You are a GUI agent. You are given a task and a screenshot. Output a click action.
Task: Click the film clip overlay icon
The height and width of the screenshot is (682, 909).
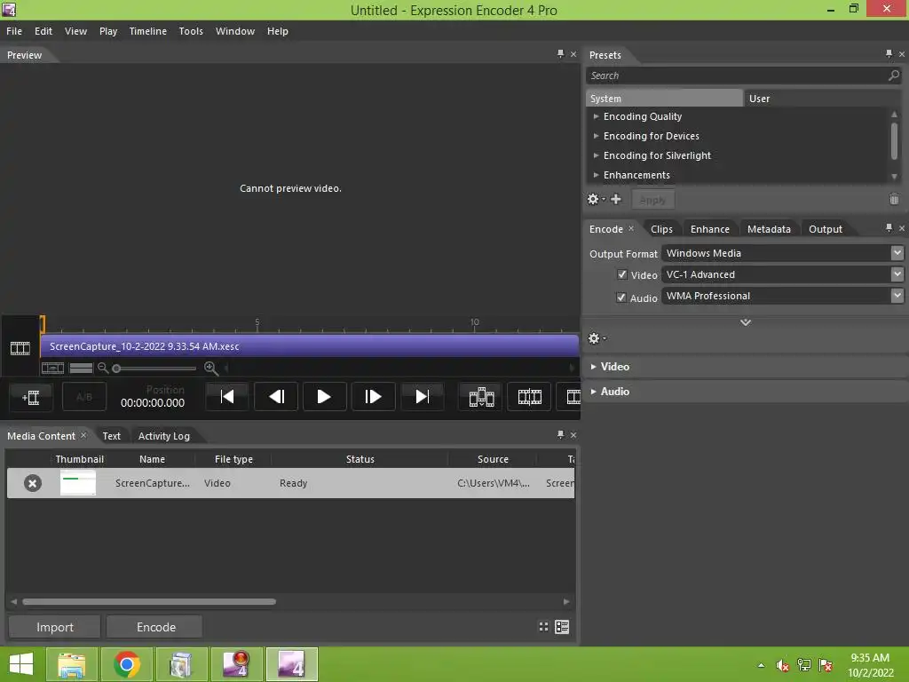pos(481,397)
